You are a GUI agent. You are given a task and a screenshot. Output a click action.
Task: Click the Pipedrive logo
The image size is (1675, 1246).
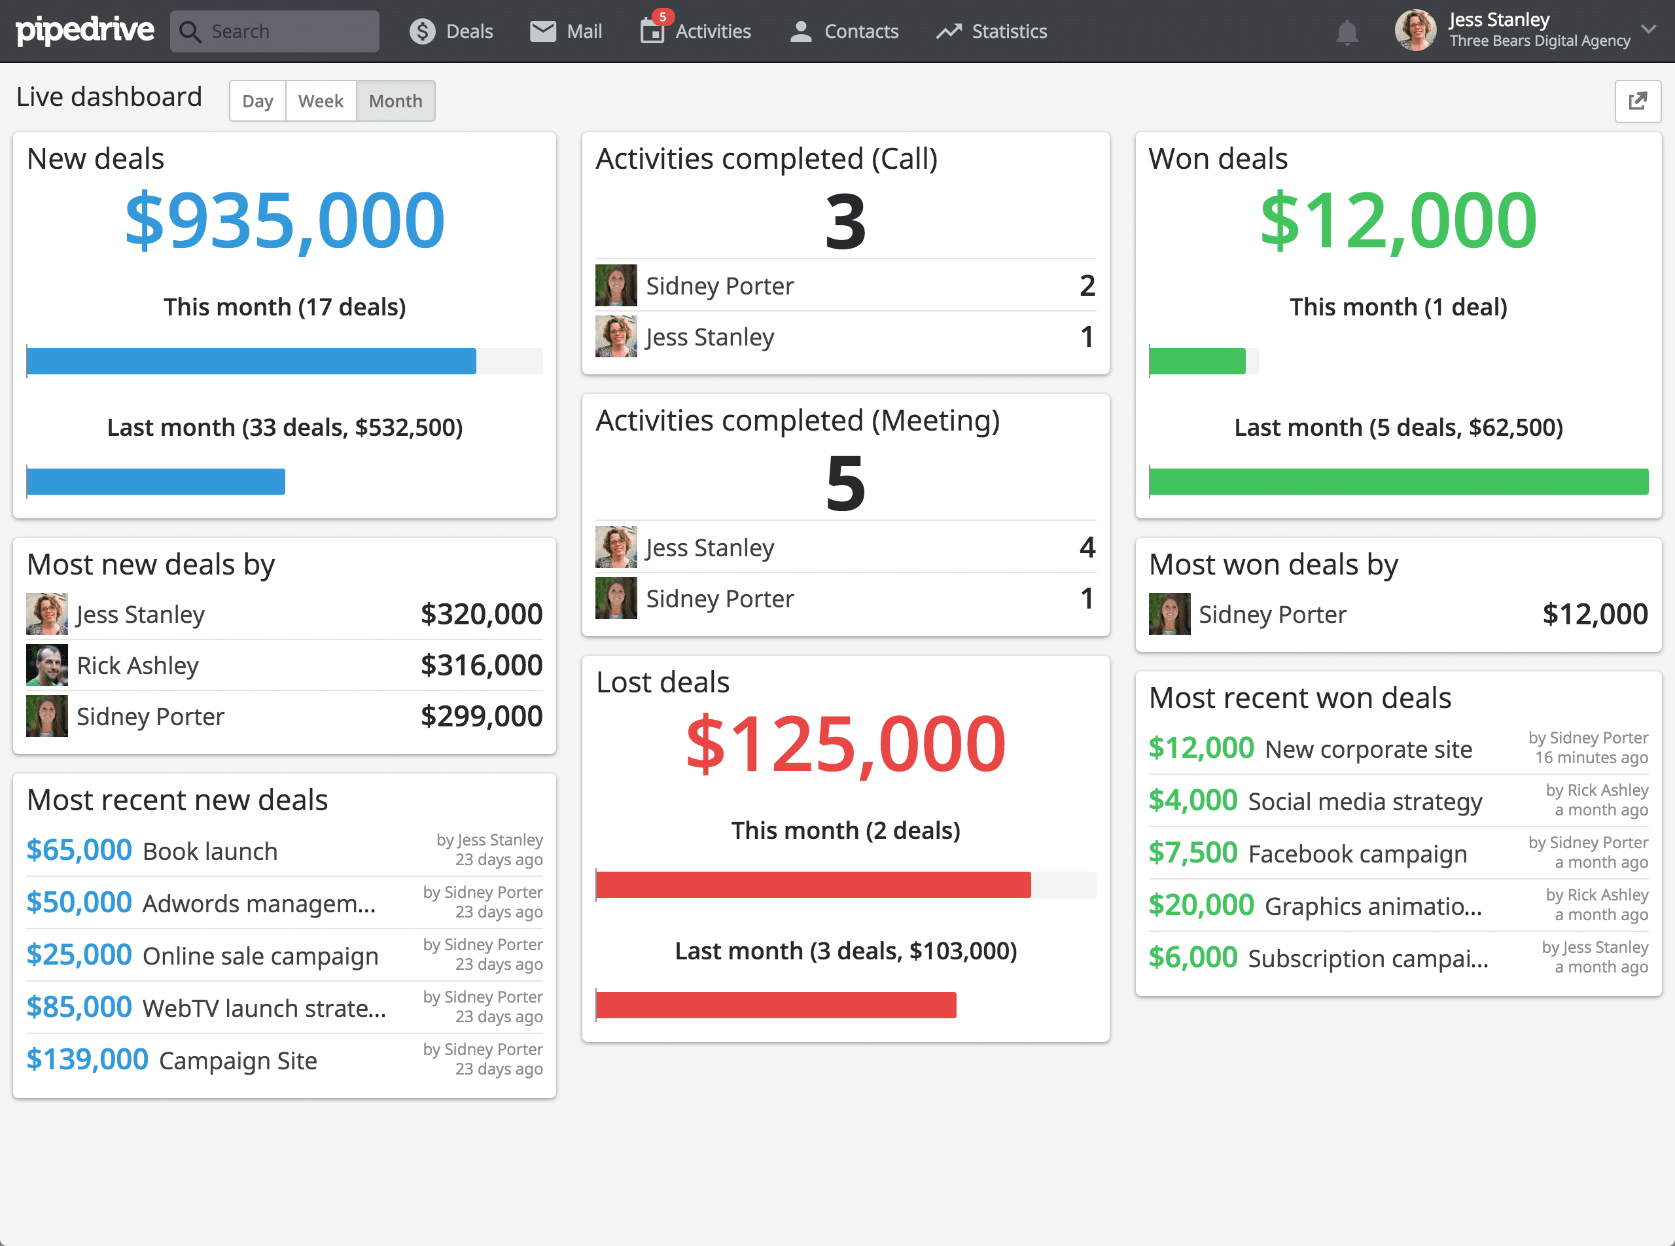tap(85, 31)
